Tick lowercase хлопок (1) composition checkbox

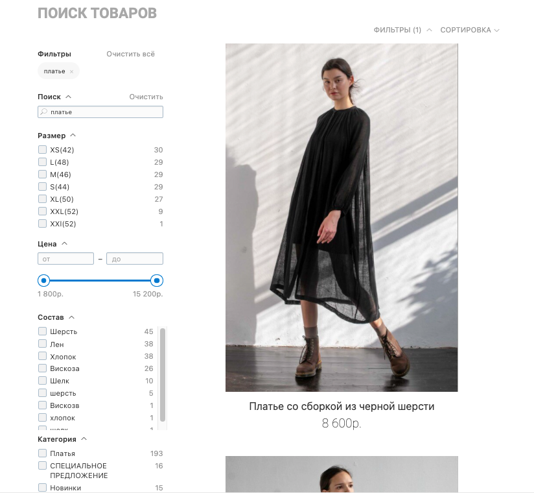(42, 418)
